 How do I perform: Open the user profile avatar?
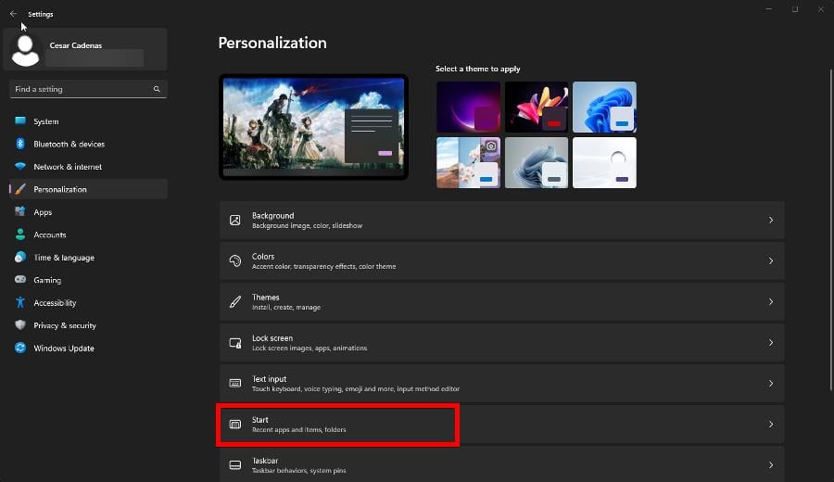click(x=25, y=50)
